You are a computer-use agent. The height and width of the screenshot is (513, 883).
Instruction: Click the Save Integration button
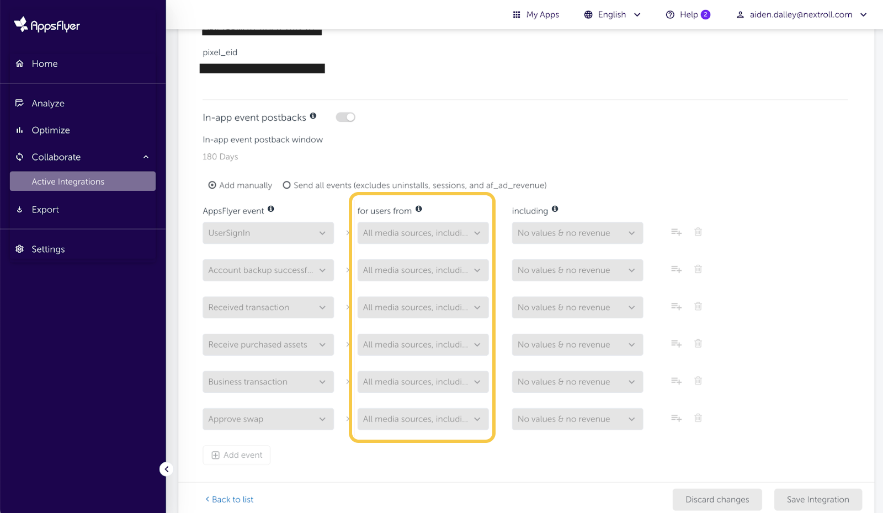coord(817,499)
